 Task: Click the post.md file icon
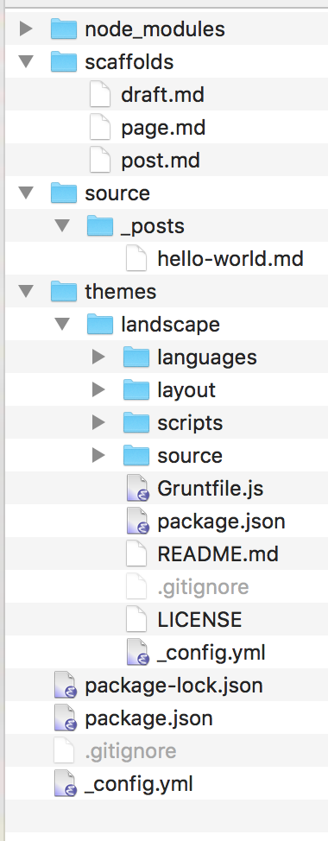click(100, 161)
